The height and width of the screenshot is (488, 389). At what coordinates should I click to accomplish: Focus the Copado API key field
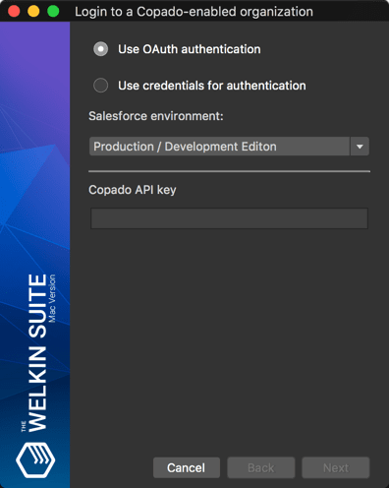pos(229,218)
